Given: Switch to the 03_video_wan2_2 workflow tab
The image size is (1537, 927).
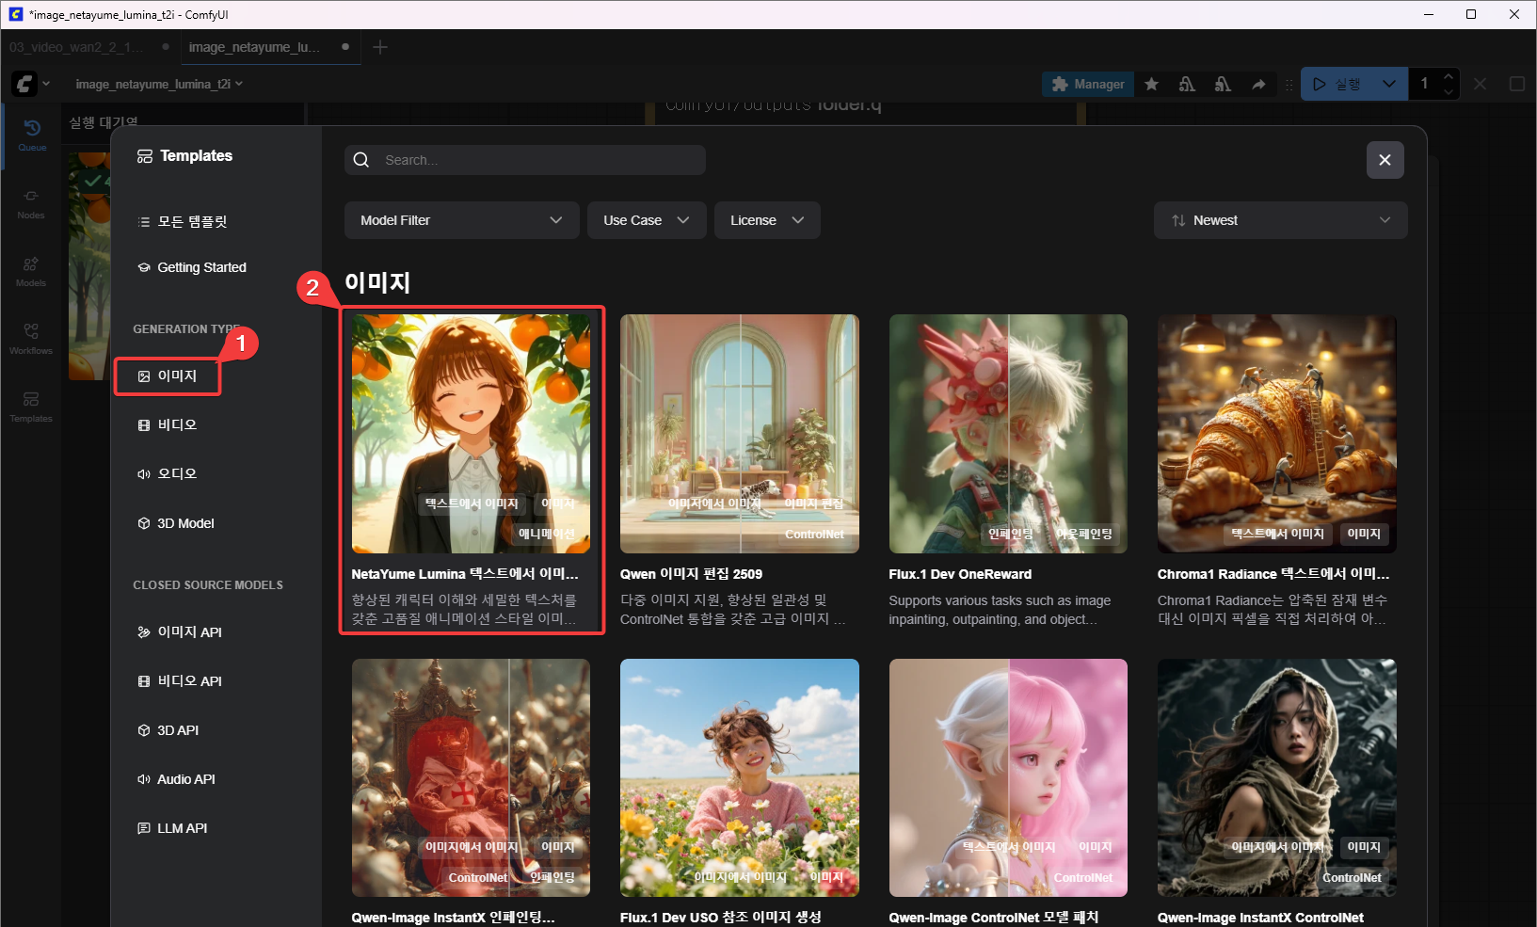Looking at the screenshot, I should pos(77,47).
